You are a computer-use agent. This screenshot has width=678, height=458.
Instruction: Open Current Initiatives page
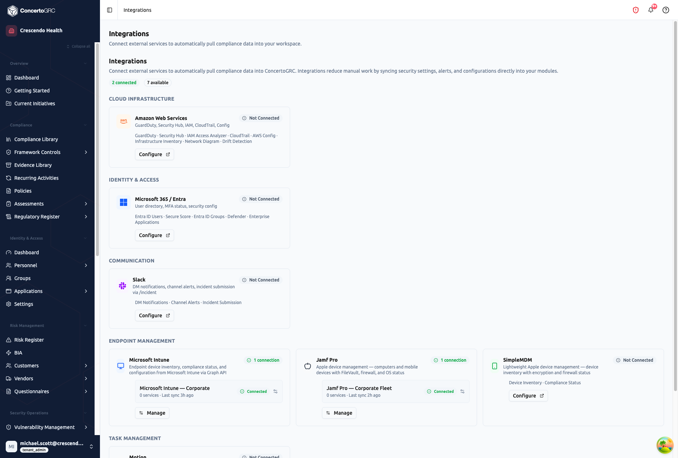coord(47,103)
